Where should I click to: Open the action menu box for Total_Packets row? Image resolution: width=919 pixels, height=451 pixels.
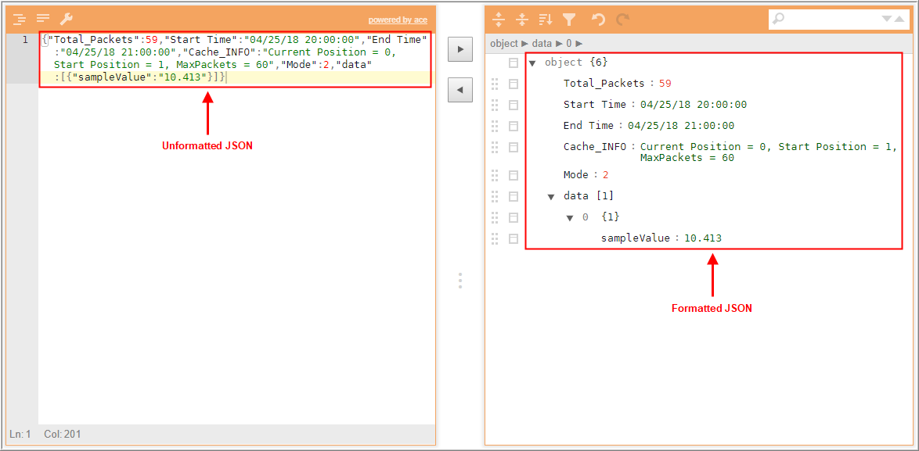(x=514, y=84)
